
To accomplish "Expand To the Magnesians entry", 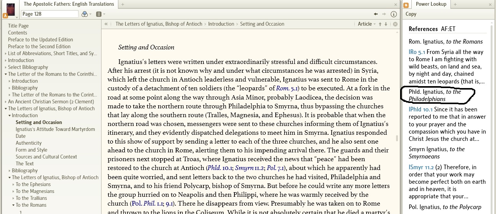I will click(13, 191).
